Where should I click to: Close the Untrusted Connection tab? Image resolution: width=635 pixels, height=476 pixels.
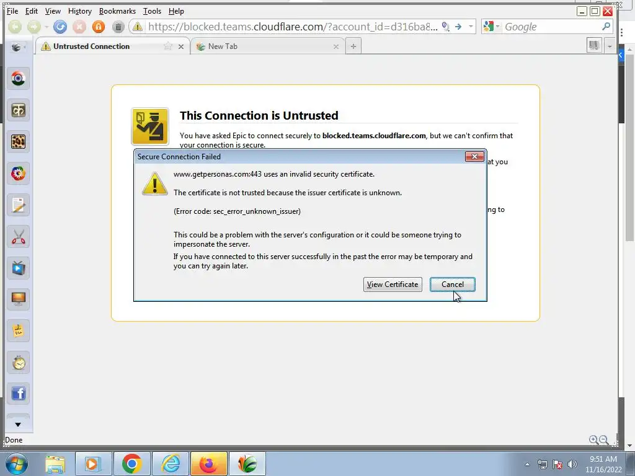(x=181, y=46)
